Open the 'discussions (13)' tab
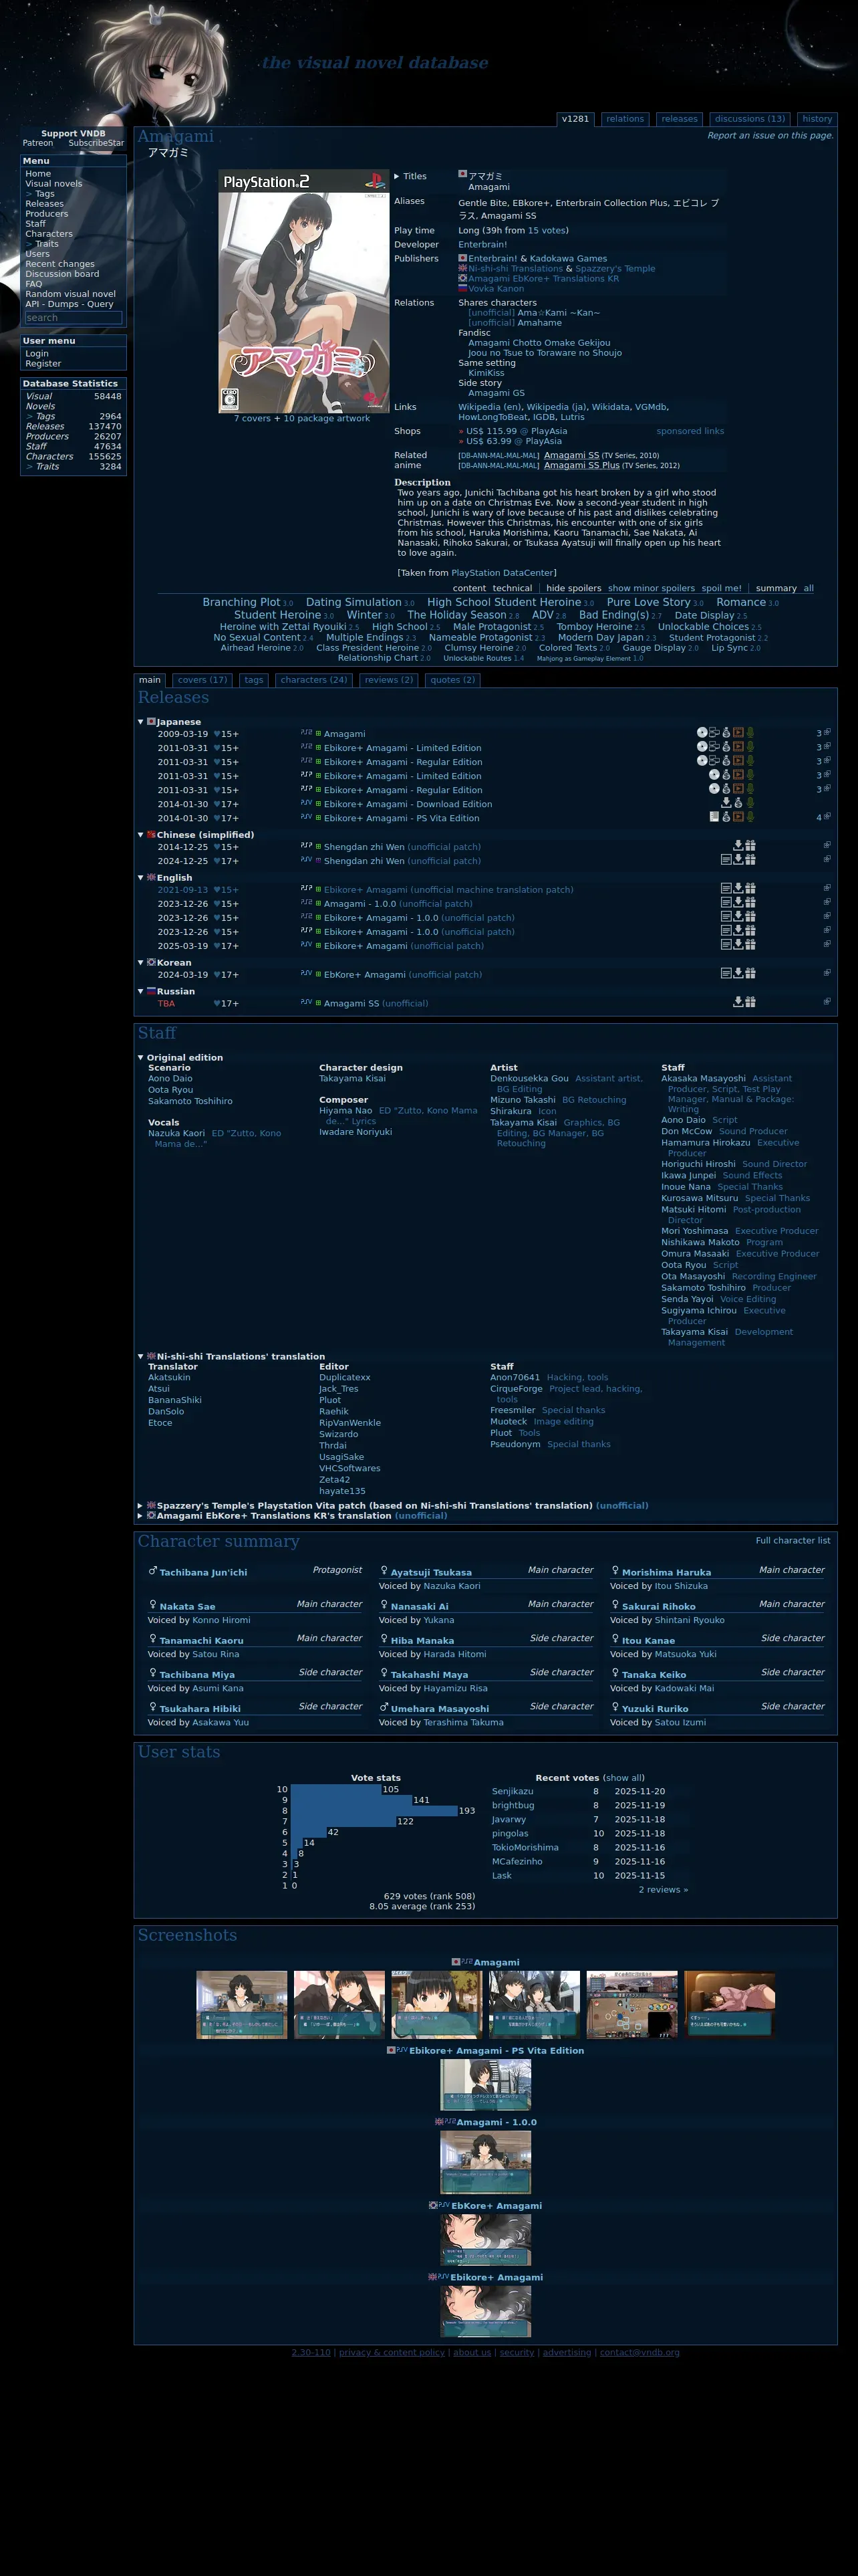858x2576 pixels. point(750,119)
